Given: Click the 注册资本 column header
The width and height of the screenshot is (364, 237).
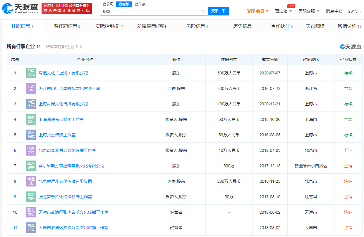Looking at the screenshot, I should (229, 60).
